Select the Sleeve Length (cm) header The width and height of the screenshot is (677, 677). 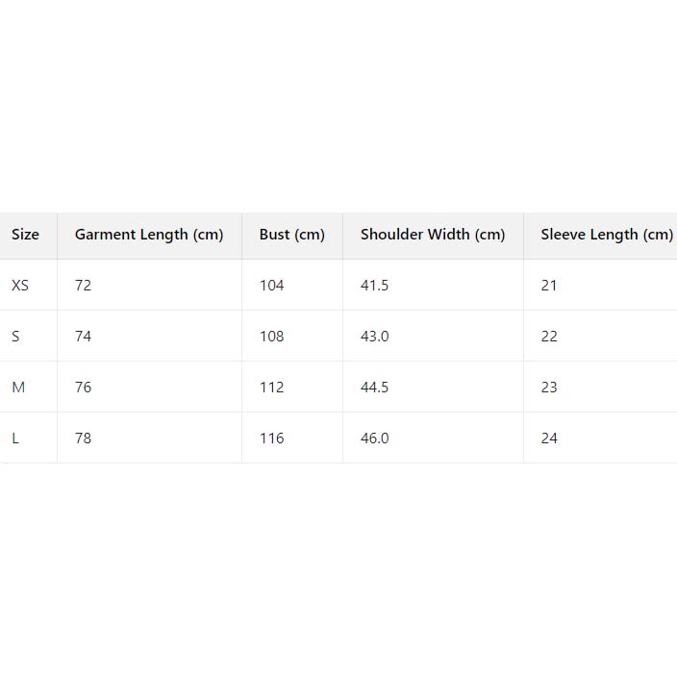[606, 235]
